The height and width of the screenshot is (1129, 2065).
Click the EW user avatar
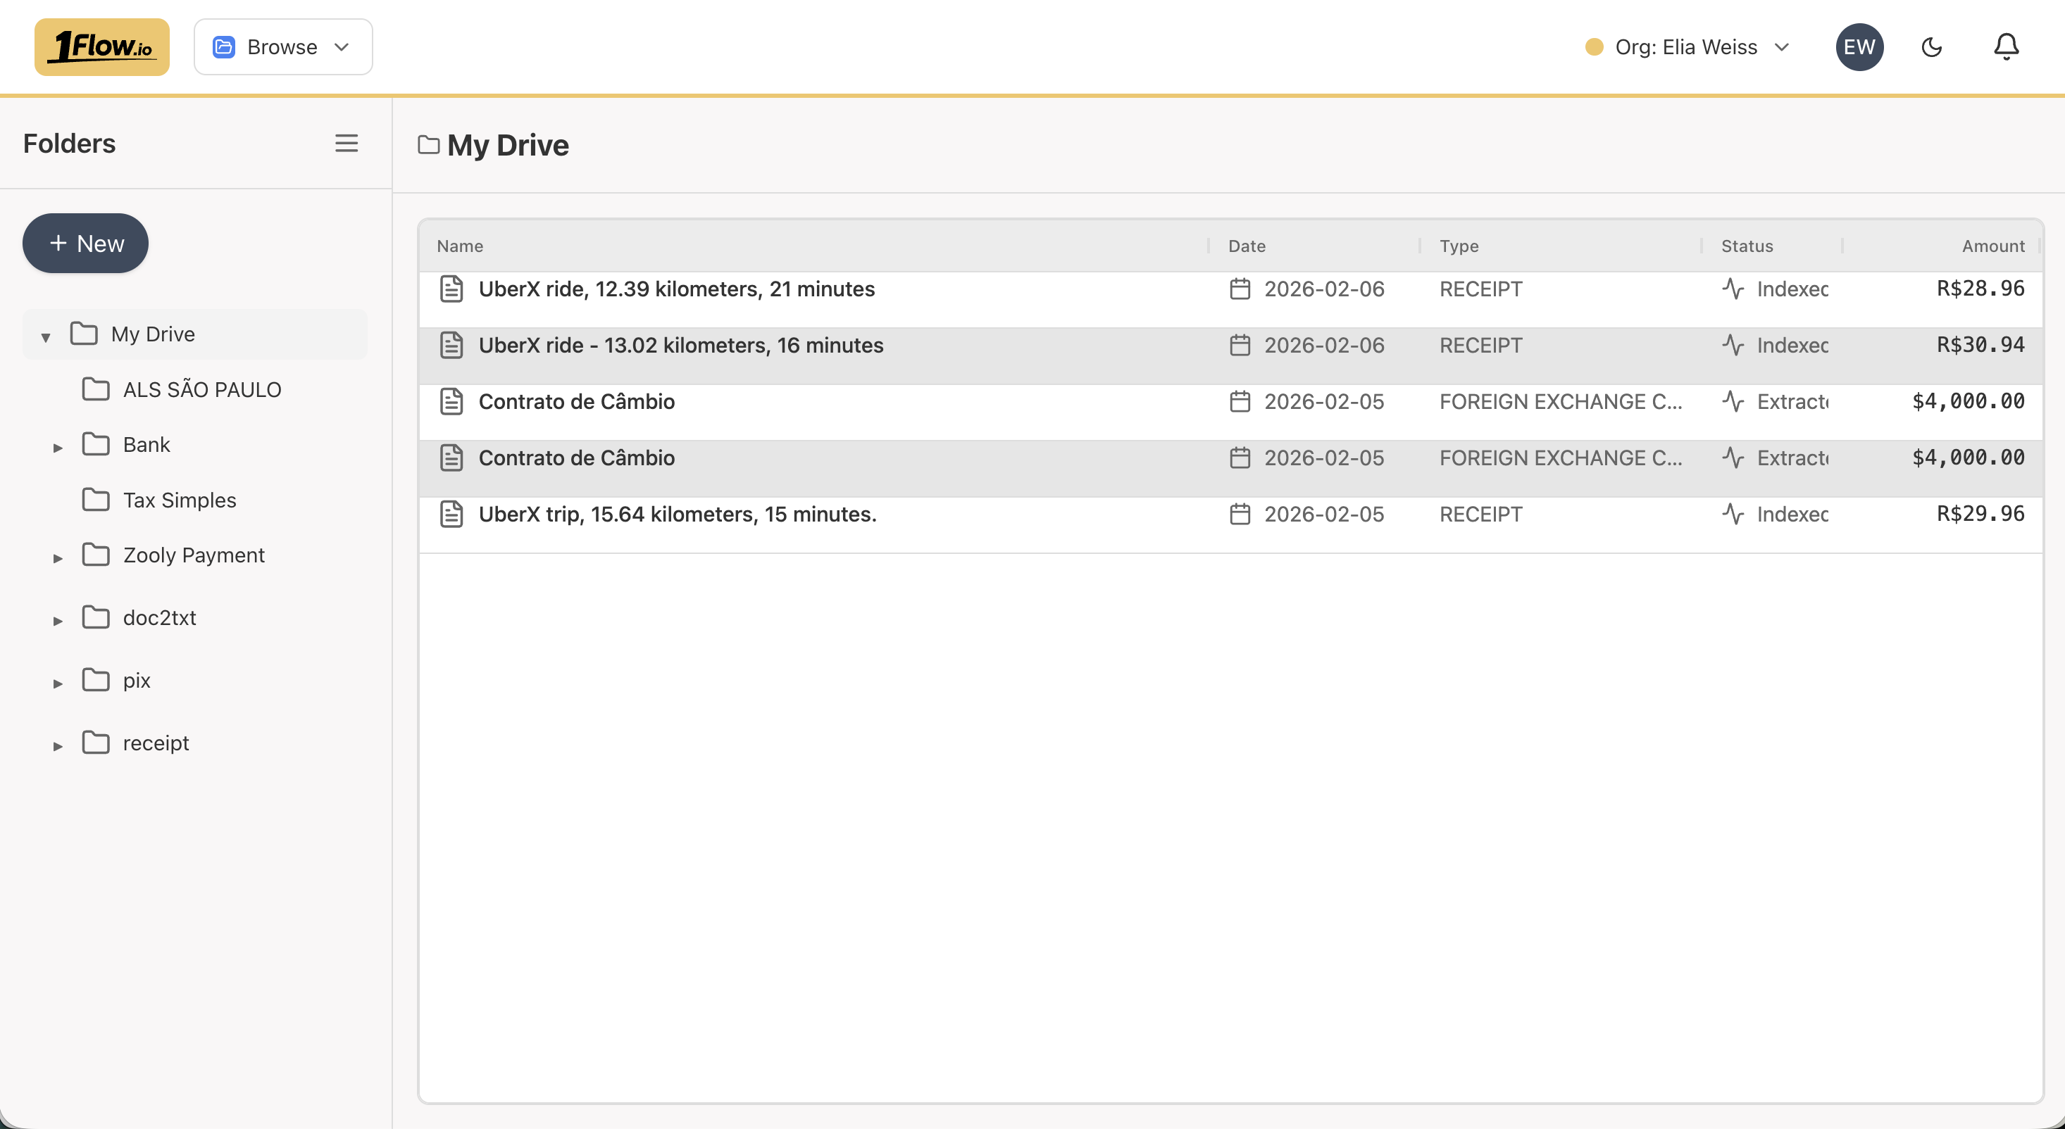pyautogui.click(x=1858, y=47)
